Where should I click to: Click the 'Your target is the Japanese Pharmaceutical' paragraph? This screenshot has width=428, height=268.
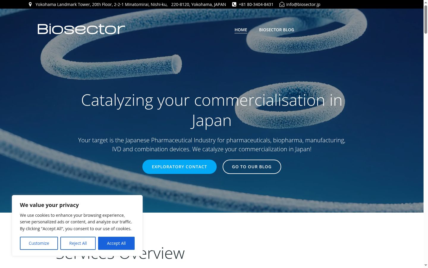pyautogui.click(x=212, y=145)
